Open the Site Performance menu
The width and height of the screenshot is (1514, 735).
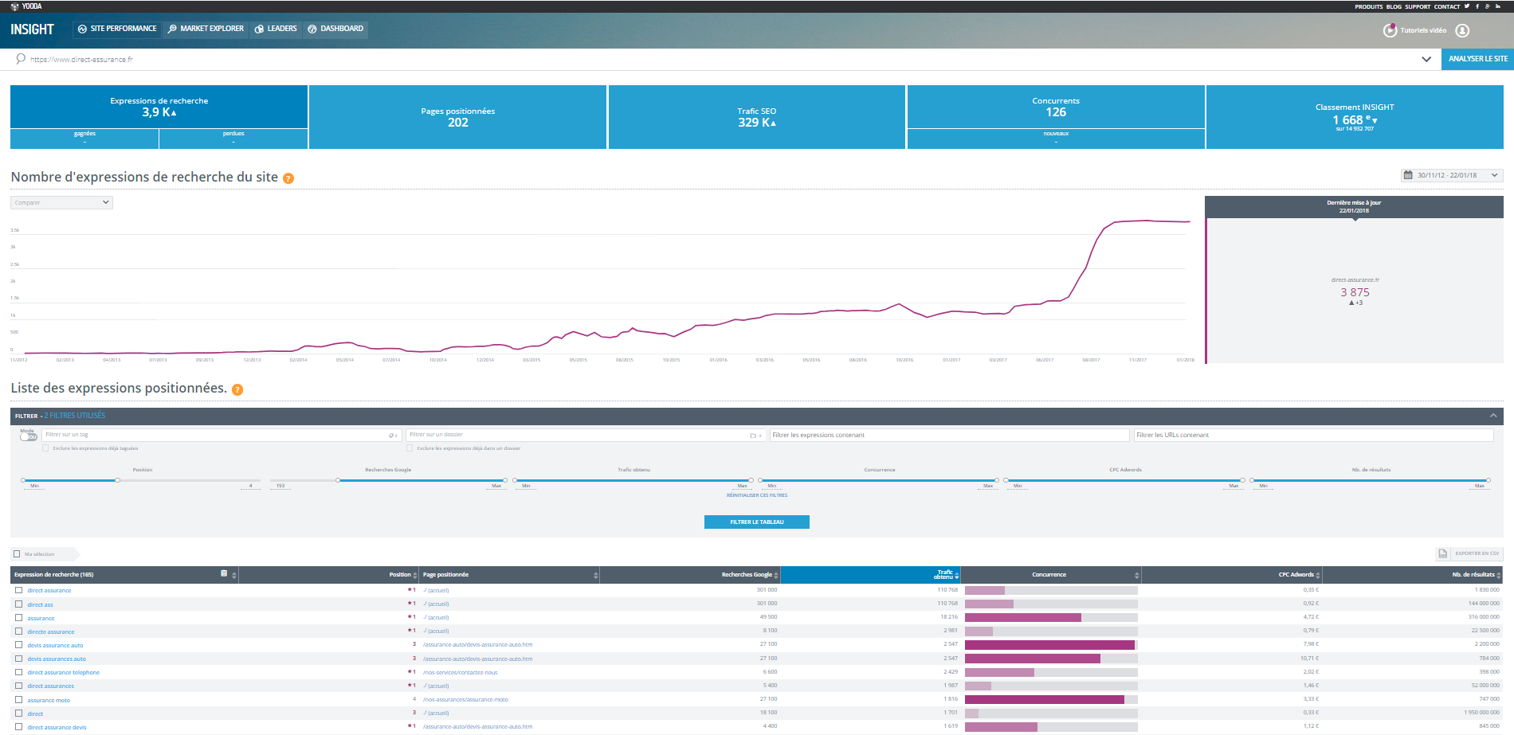(x=117, y=29)
